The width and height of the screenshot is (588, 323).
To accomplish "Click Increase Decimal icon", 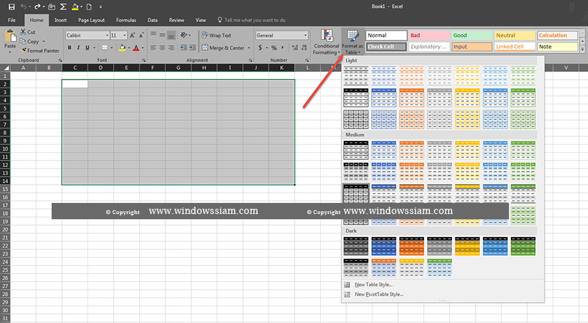I will click(295, 48).
